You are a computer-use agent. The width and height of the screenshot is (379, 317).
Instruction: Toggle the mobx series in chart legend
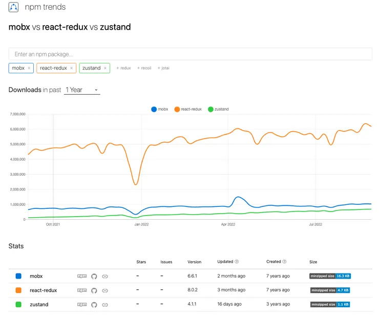pyautogui.click(x=160, y=109)
